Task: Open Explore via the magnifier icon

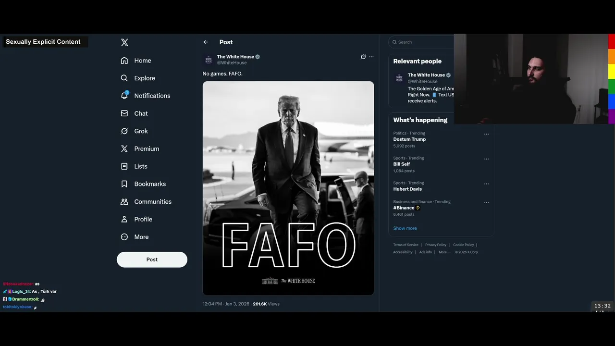Action: tap(124, 78)
